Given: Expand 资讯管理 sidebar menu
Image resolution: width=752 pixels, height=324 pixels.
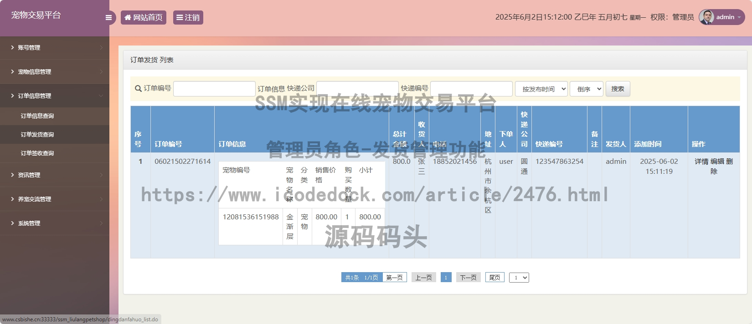Looking at the screenshot, I should click(55, 175).
